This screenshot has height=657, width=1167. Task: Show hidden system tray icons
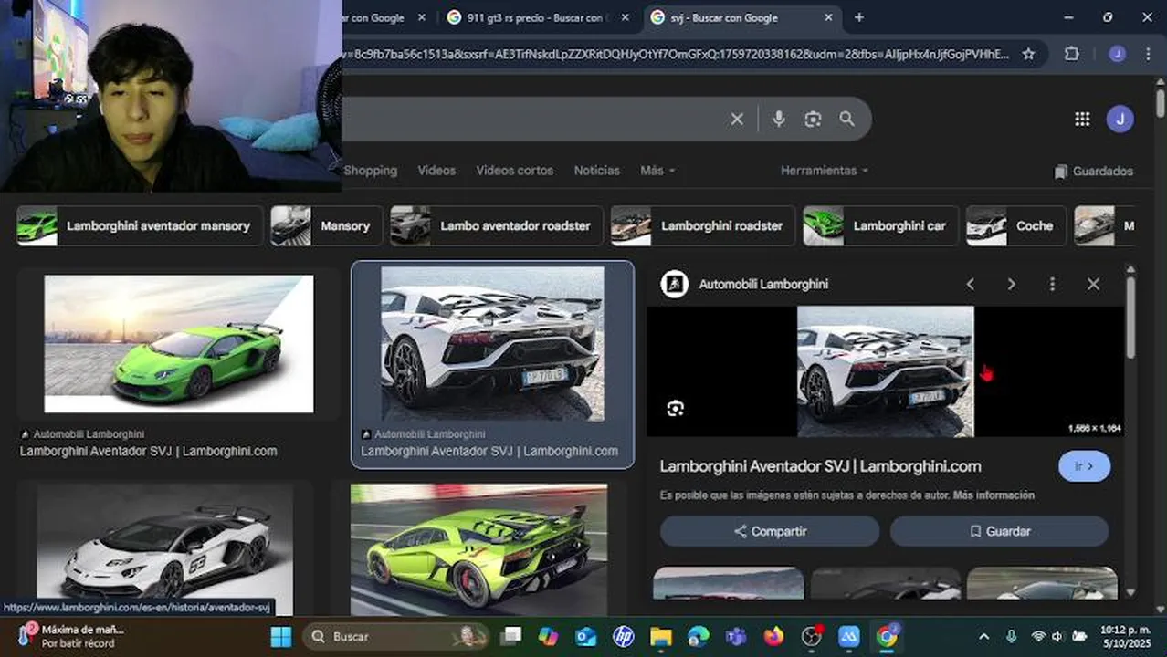point(983,636)
